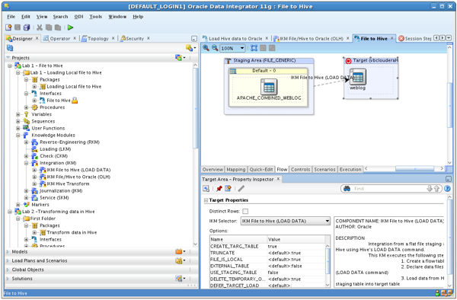Open the 100% zoom level dropdown

tap(242, 48)
